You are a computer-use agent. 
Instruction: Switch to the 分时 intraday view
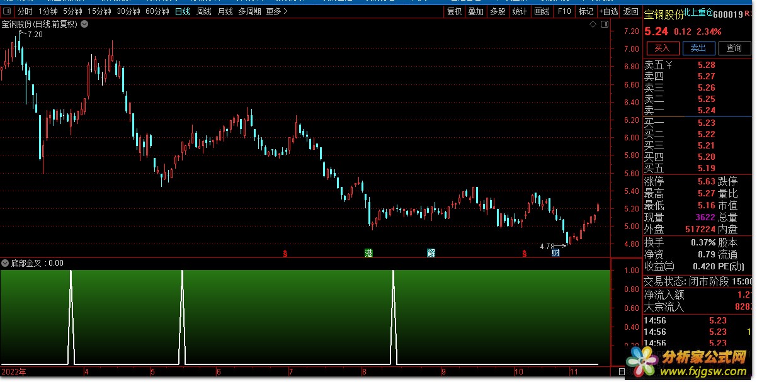tap(25, 11)
